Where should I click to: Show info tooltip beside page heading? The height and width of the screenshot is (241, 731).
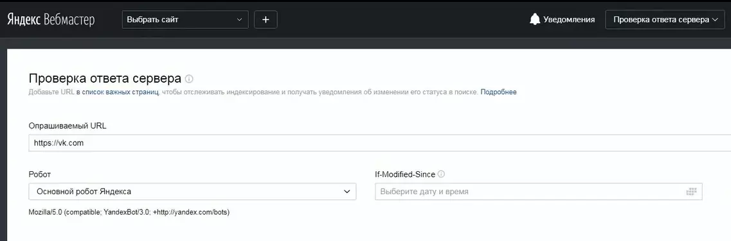pos(189,78)
